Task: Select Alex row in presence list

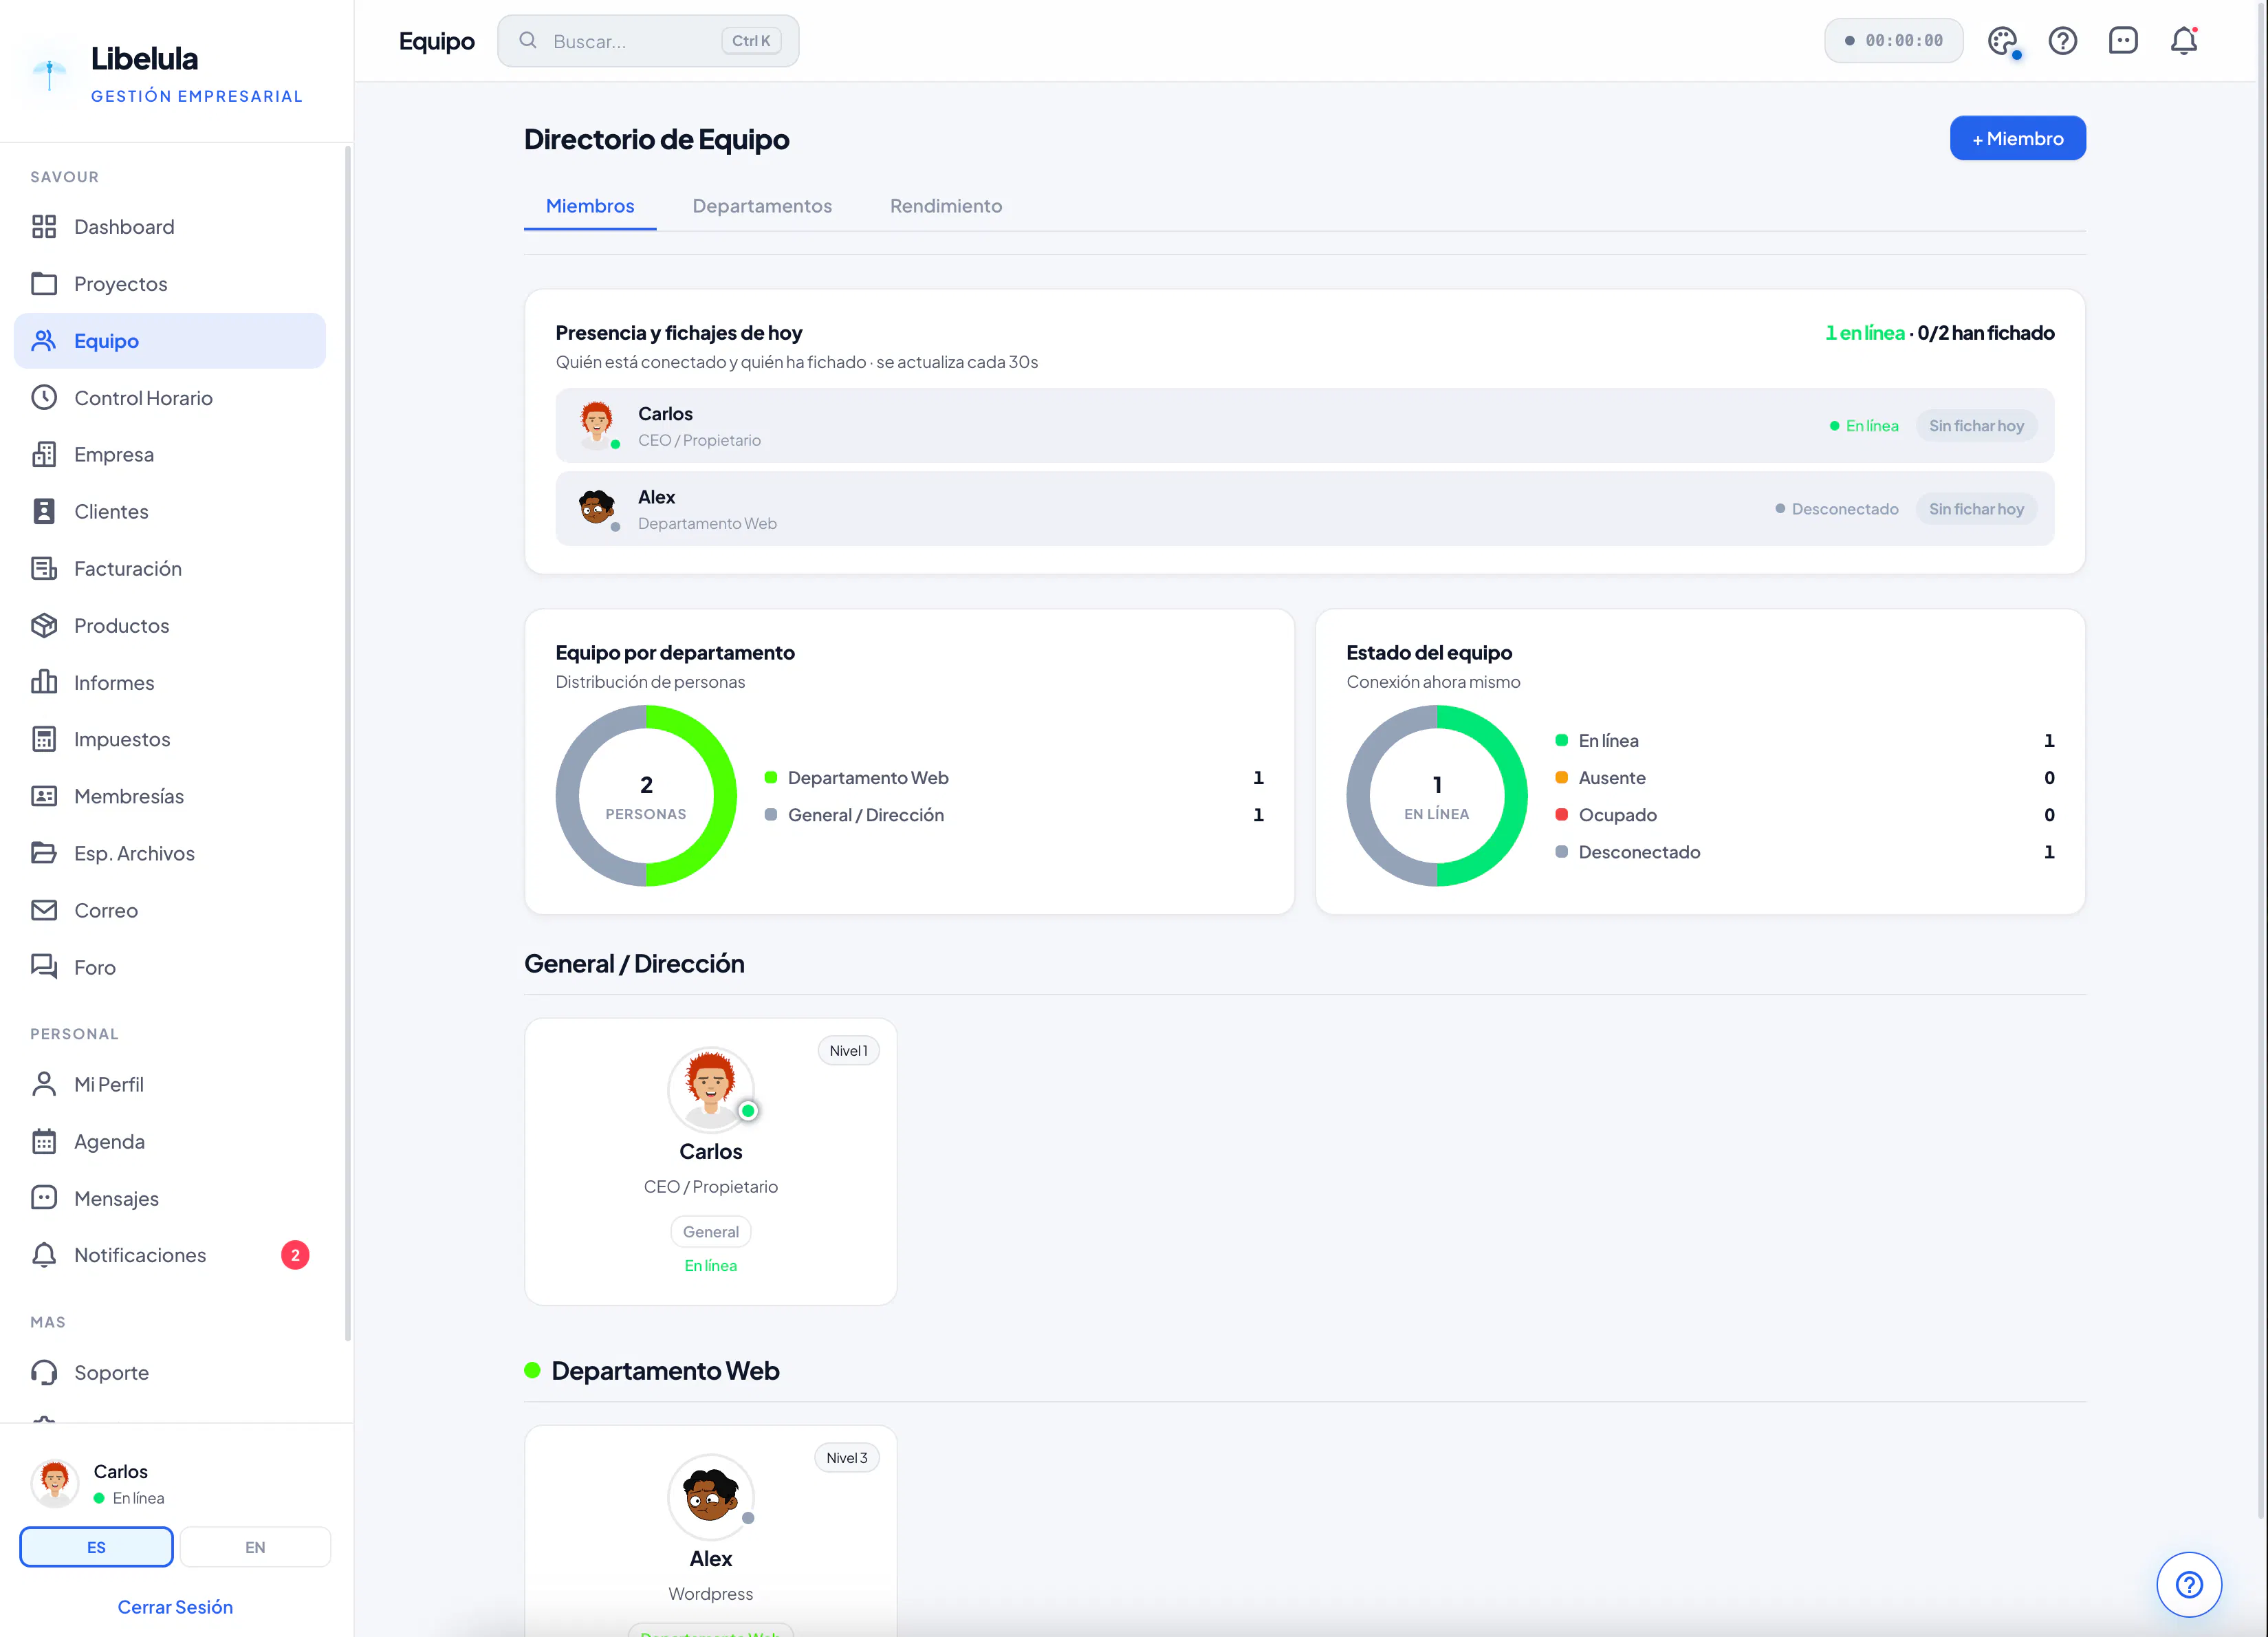Action: pyautogui.click(x=1305, y=509)
